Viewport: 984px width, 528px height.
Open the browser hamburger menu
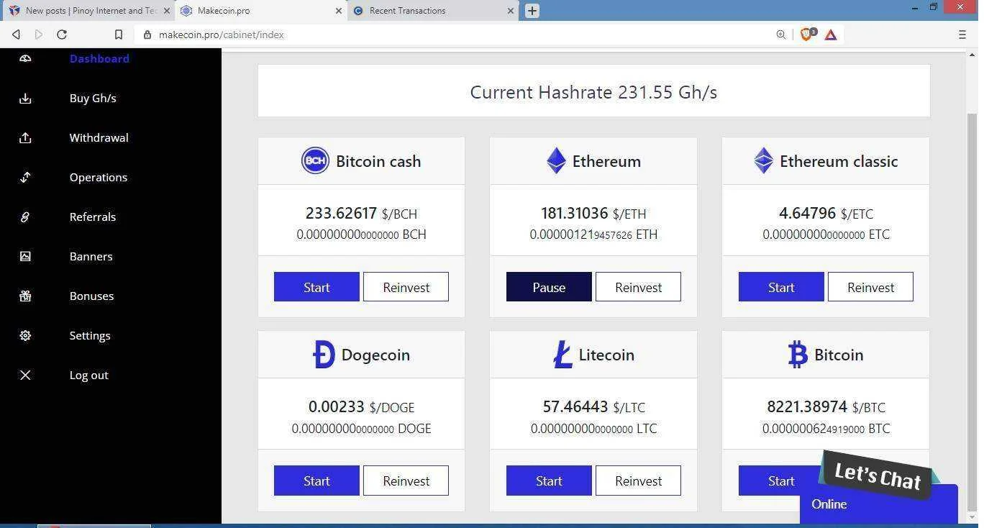pyautogui.click(x=962, y=35)
